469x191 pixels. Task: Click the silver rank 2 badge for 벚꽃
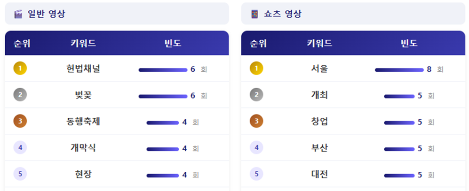[x=20, y=95]
